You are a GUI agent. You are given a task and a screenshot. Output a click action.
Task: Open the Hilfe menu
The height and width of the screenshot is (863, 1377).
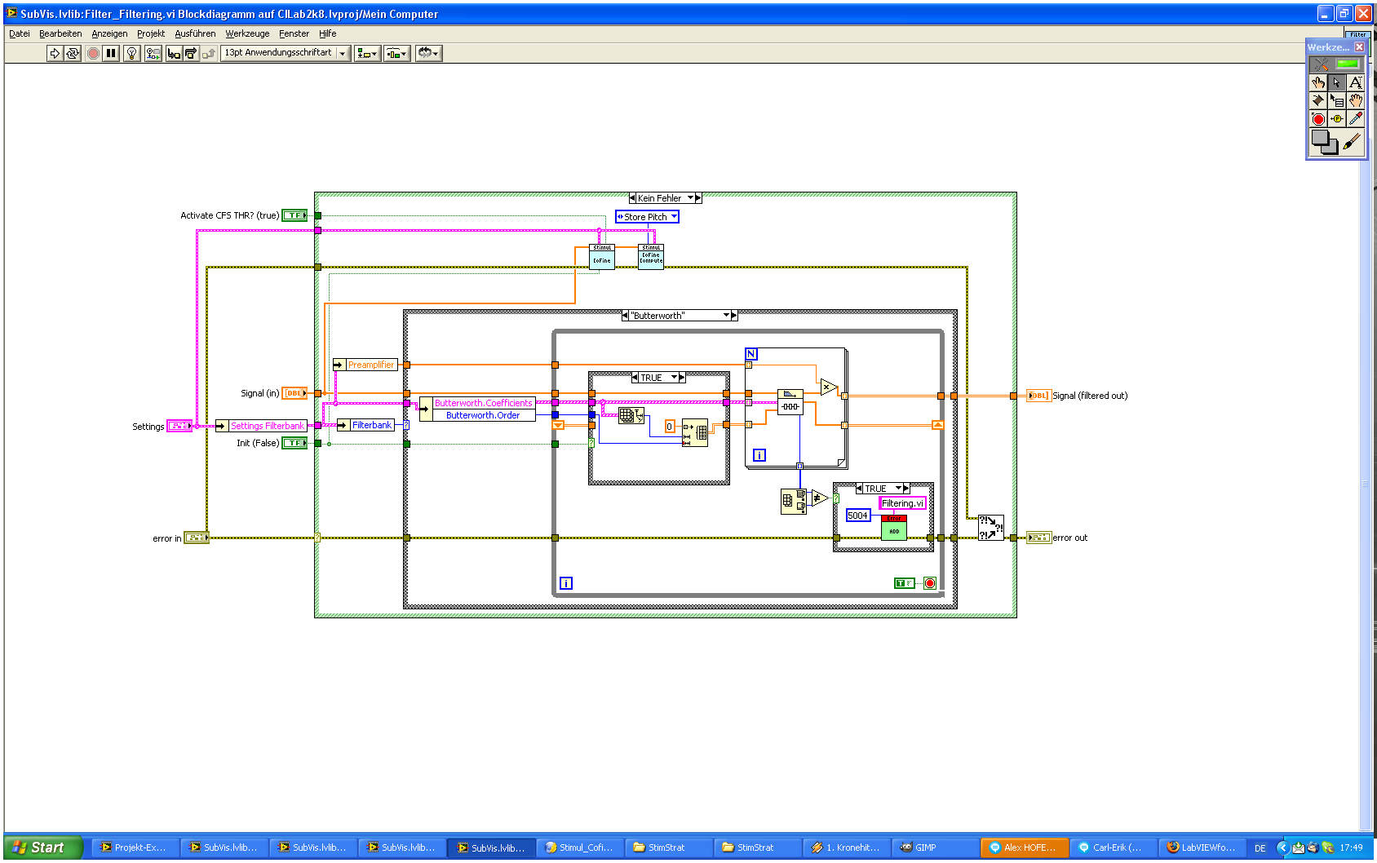point(327,33)
